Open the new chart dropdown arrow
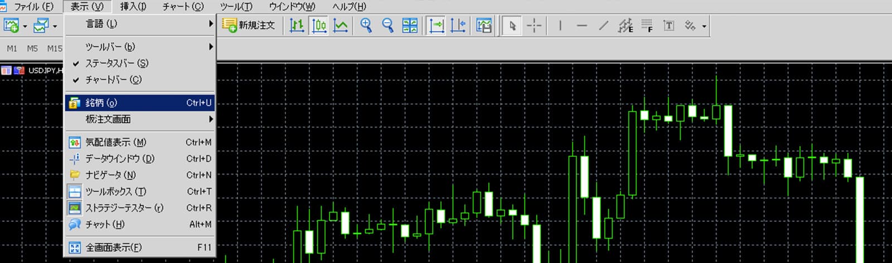 coord(25,26)
